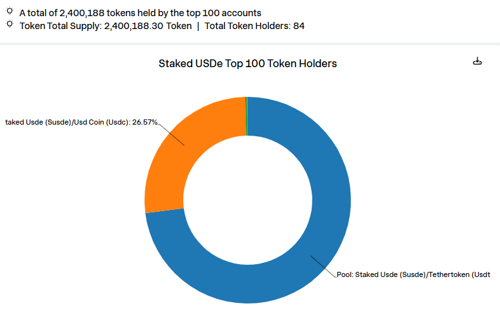Click the thin green slice atop the donut
The image size is (500, 319).
(246, 116)
